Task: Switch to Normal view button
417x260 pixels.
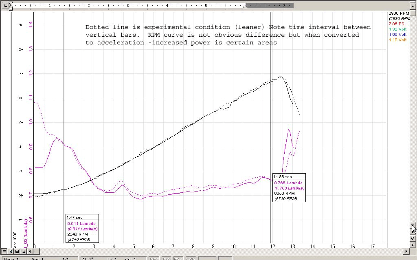Action: pyautogui.click(x=4, y=251)
